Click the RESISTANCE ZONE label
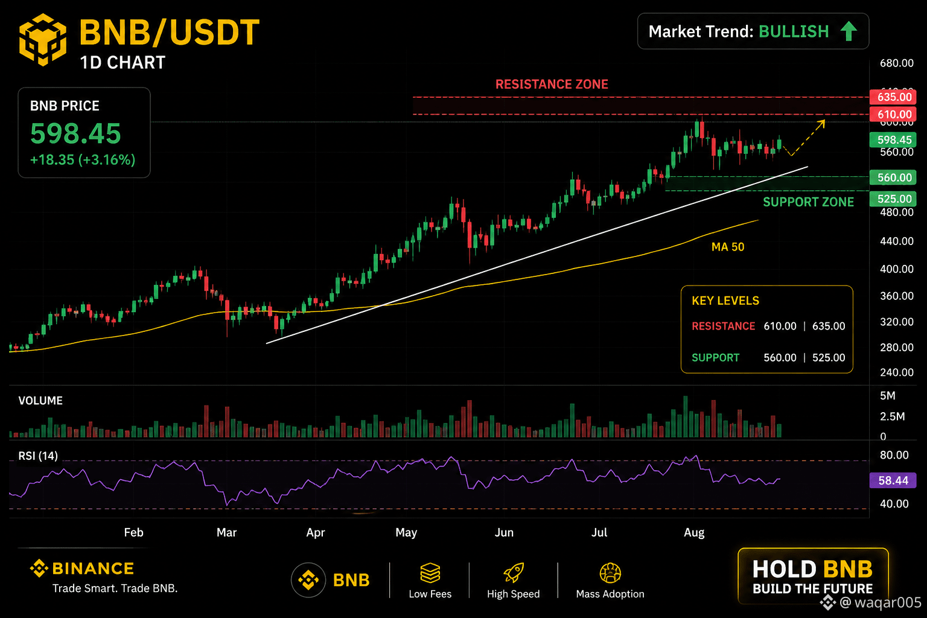 tap(552, 84)
